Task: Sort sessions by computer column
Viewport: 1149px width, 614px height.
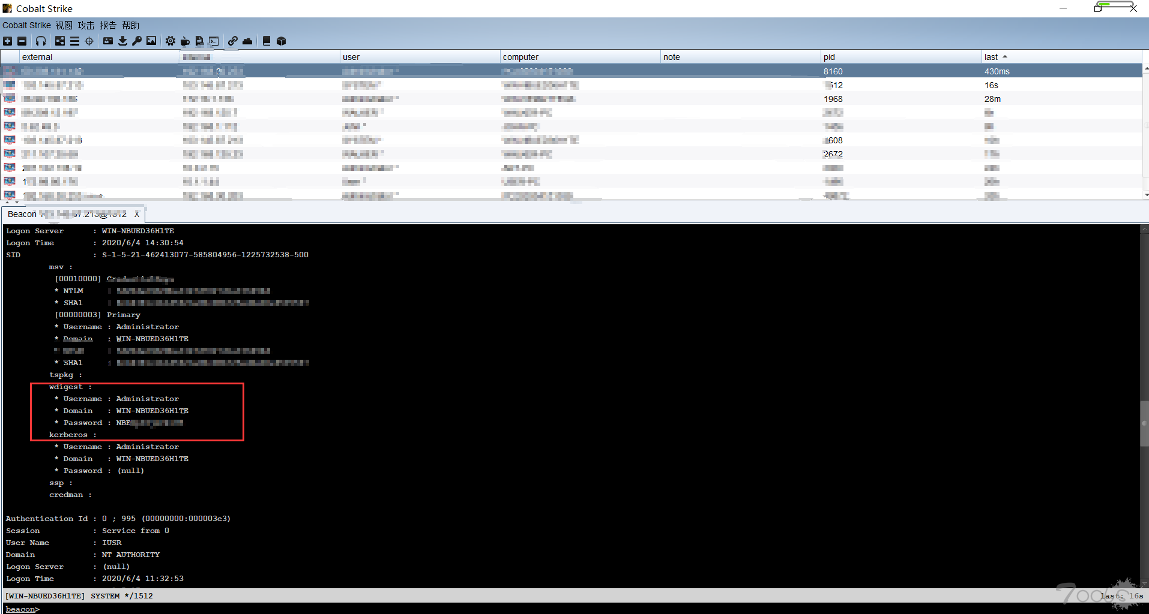Action: point(581,57)
